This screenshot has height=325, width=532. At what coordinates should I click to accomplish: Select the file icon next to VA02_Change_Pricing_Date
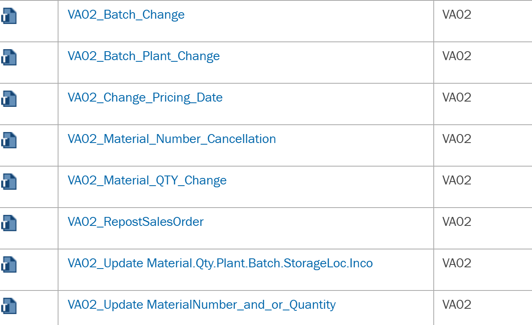pyautogui.click(x=9, y=99)
